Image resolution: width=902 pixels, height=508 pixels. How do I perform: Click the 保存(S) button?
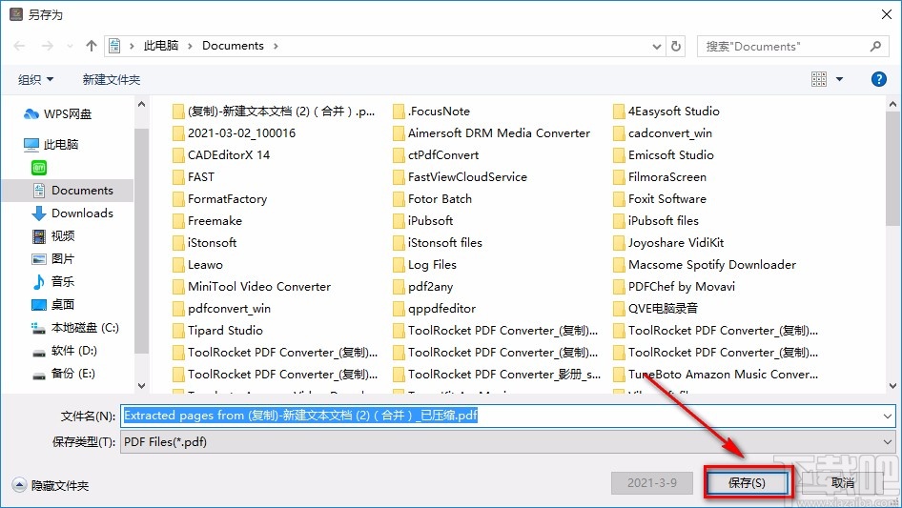click(747, 482)
